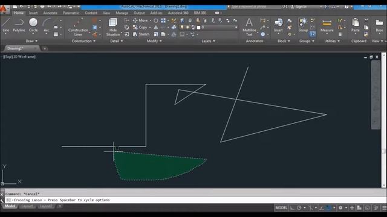The width and height of the screenshot is (387, 217).
Task: Open the Content ribbon tab
Action: coord(91,13)
